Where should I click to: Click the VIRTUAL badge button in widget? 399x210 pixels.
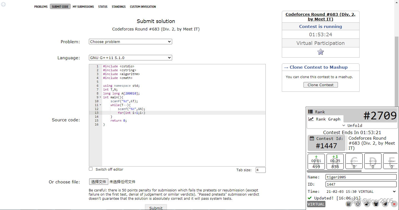click(x=316, y=204)
